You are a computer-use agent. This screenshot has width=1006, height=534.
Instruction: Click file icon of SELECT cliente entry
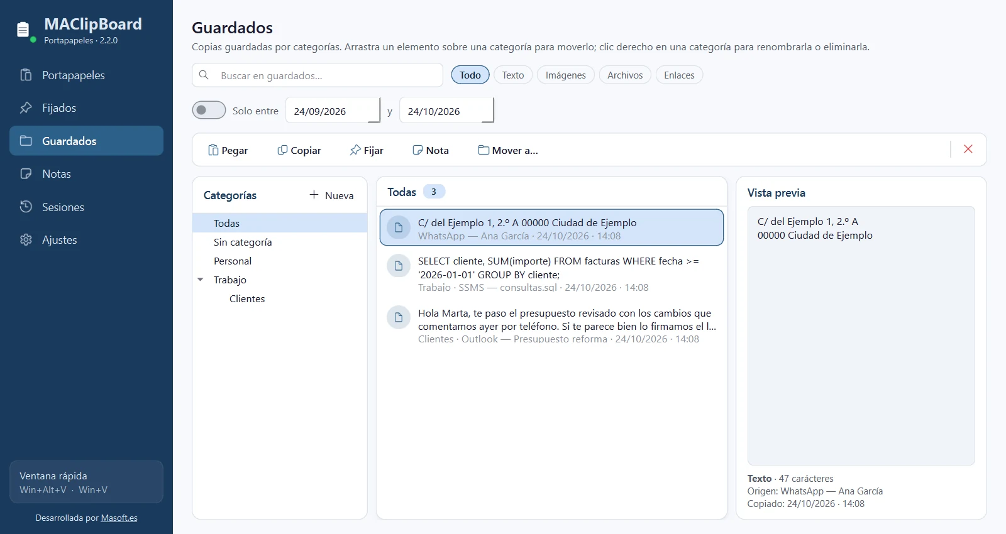(x=399, y=266)
